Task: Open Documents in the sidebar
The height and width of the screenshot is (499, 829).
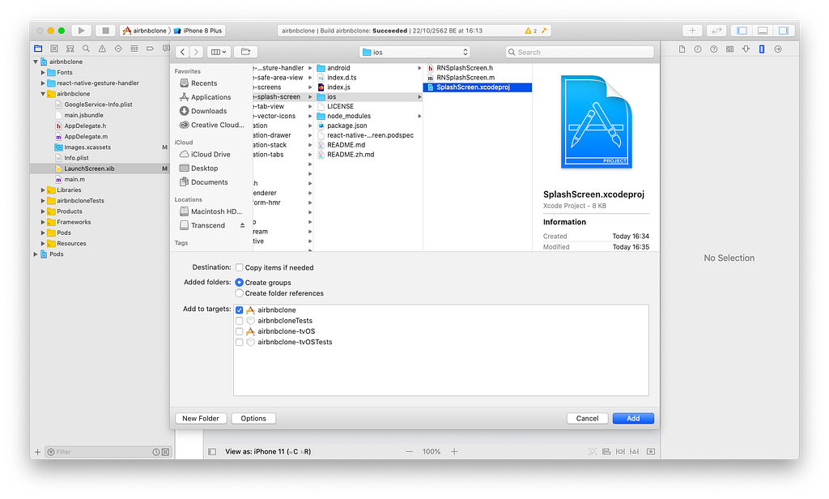Action: click(x=210, y=182)
